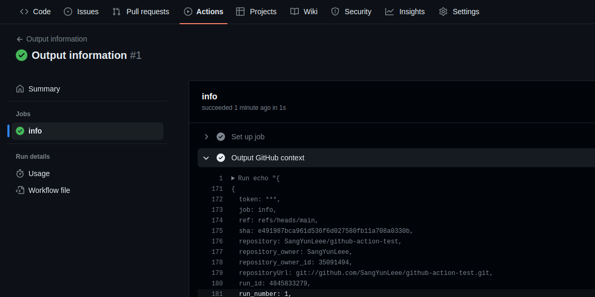The width and height of the screenshot is (595, 297).
Task: Open repository Settings tab
Action: point(459,12)
